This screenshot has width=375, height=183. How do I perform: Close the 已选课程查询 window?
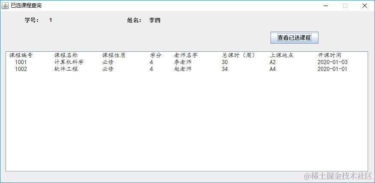click(x=364, y=6)
